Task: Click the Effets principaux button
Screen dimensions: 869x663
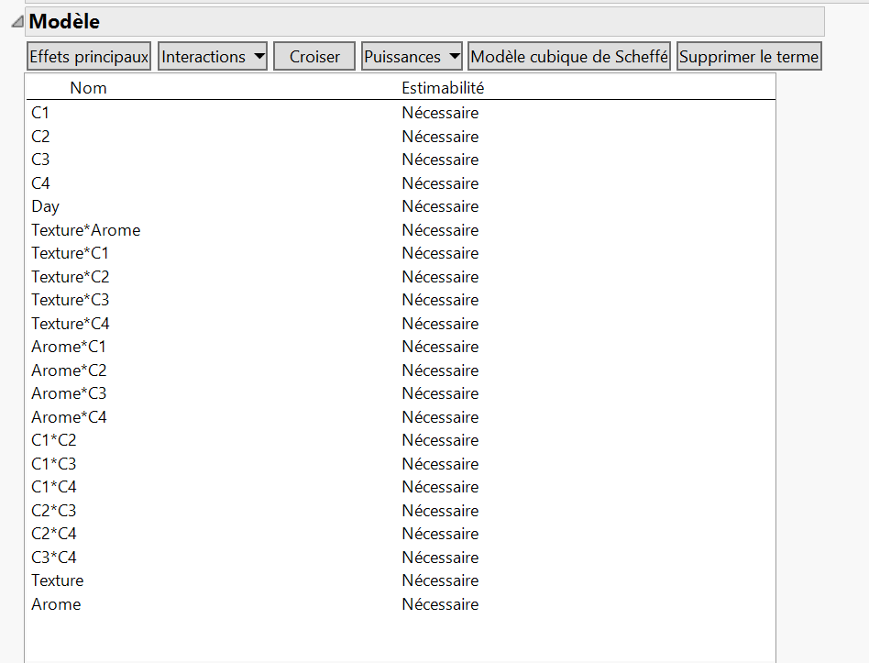Action: tap(88, 56)
